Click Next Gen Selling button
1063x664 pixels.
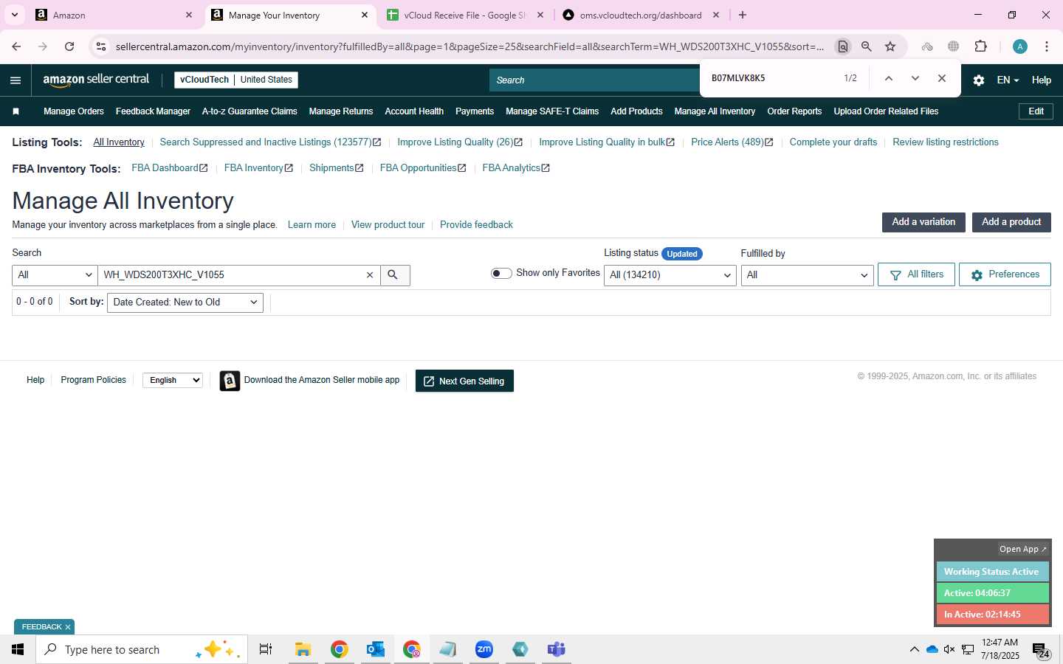(x=464, y=381)
